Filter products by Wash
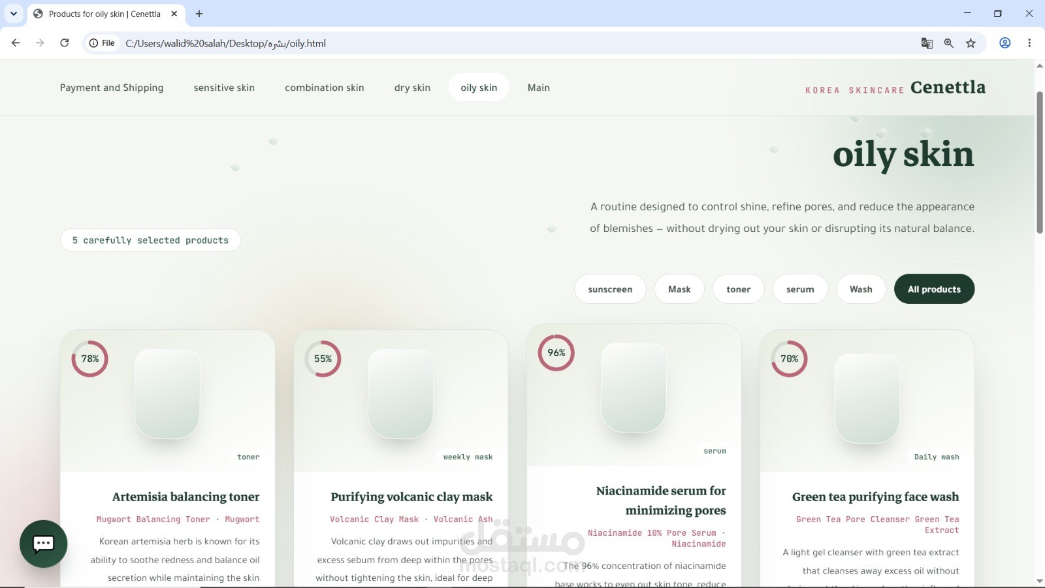This screenshot has height=588, width=1045. click(861, 289)
